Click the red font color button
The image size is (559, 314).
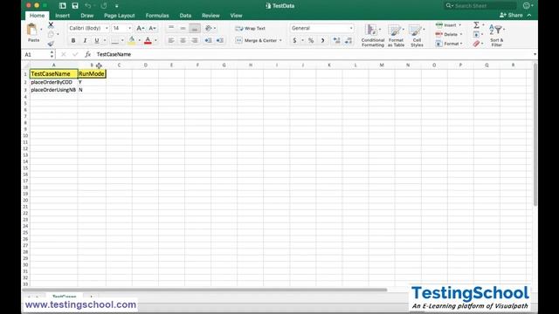point(148,41)
